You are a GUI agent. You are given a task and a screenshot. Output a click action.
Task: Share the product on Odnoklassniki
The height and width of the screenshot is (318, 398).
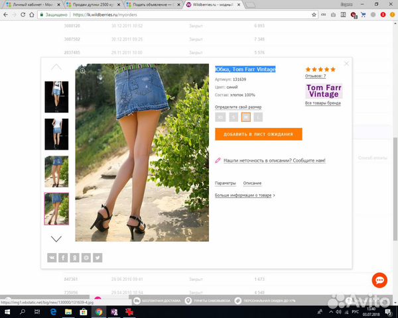(74, 258)
